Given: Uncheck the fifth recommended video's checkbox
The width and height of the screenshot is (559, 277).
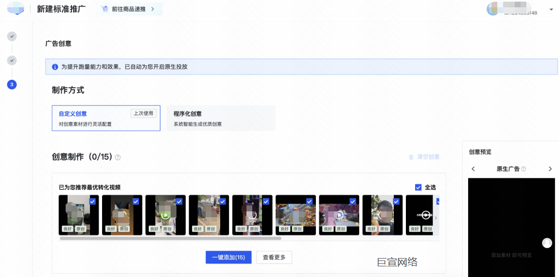Looking at the screenshot, I should click(x=266, y=201).
